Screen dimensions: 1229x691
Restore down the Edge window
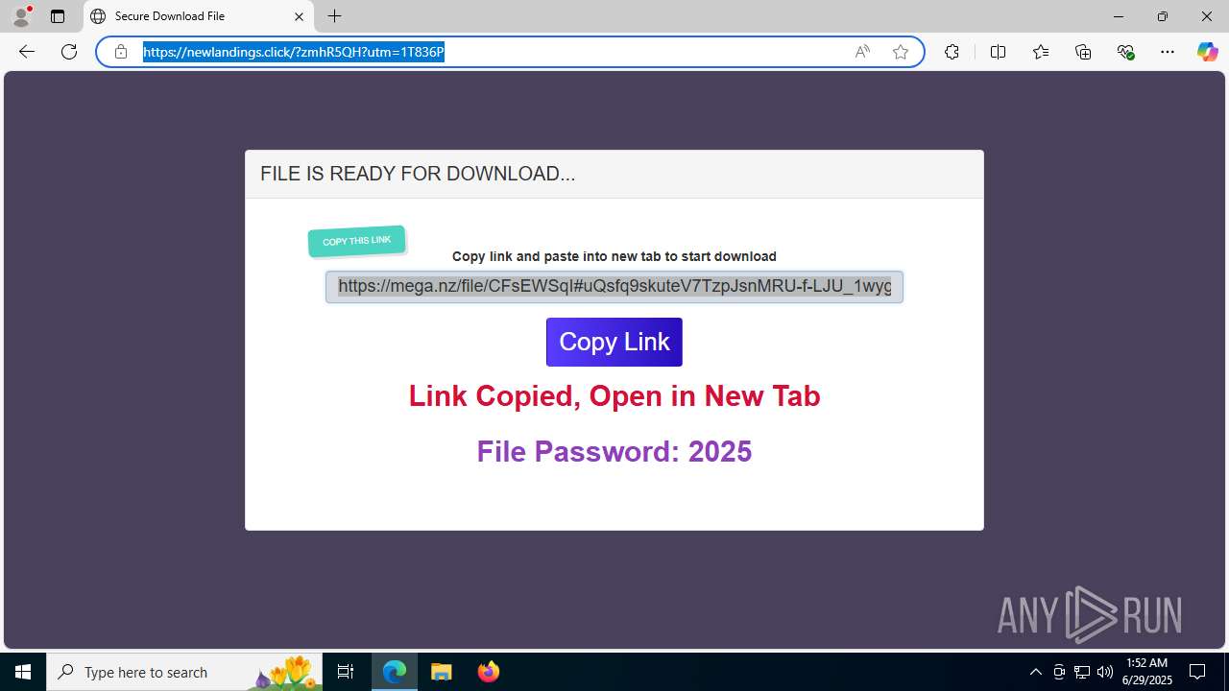point(1162,16)
